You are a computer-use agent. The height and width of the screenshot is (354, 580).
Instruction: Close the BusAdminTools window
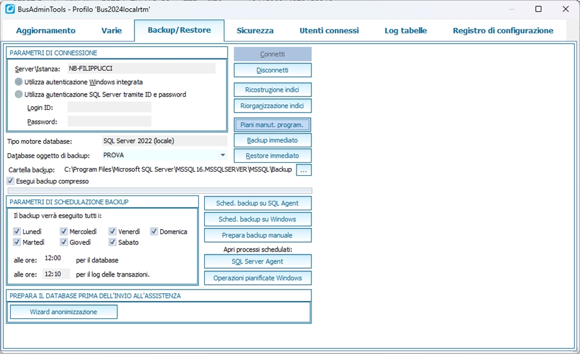click(566, 9)
